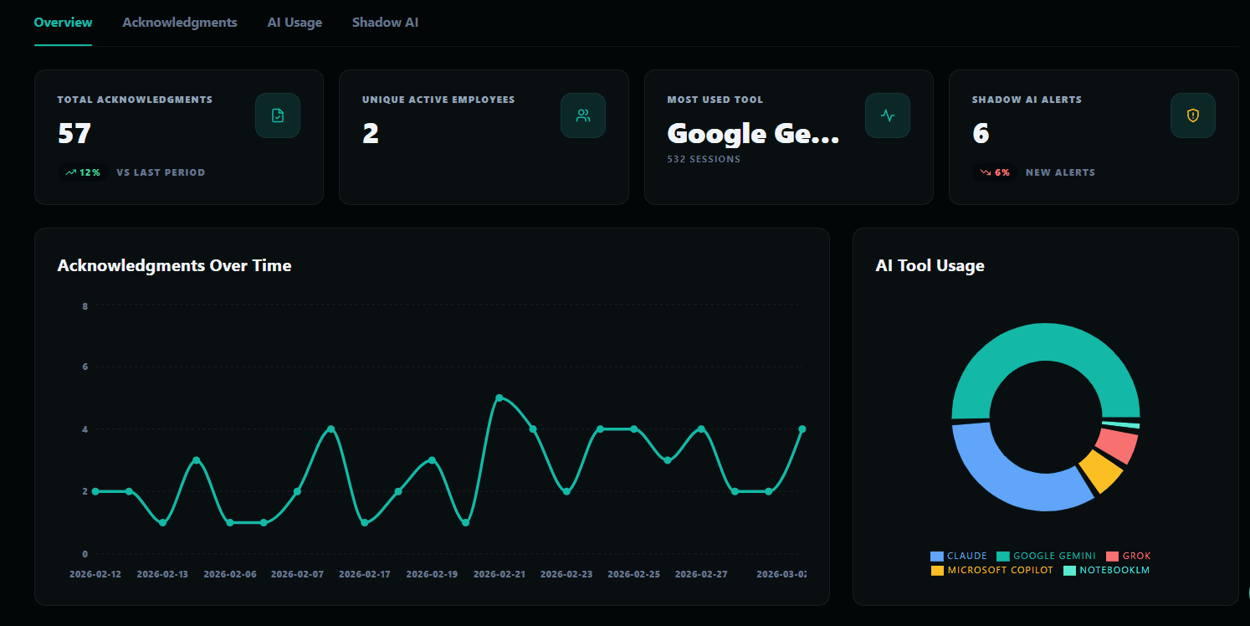The height and width of the screenshot is (626, 1250).
Task: Switch to the Acknowledgments tab
Action: 179,22
